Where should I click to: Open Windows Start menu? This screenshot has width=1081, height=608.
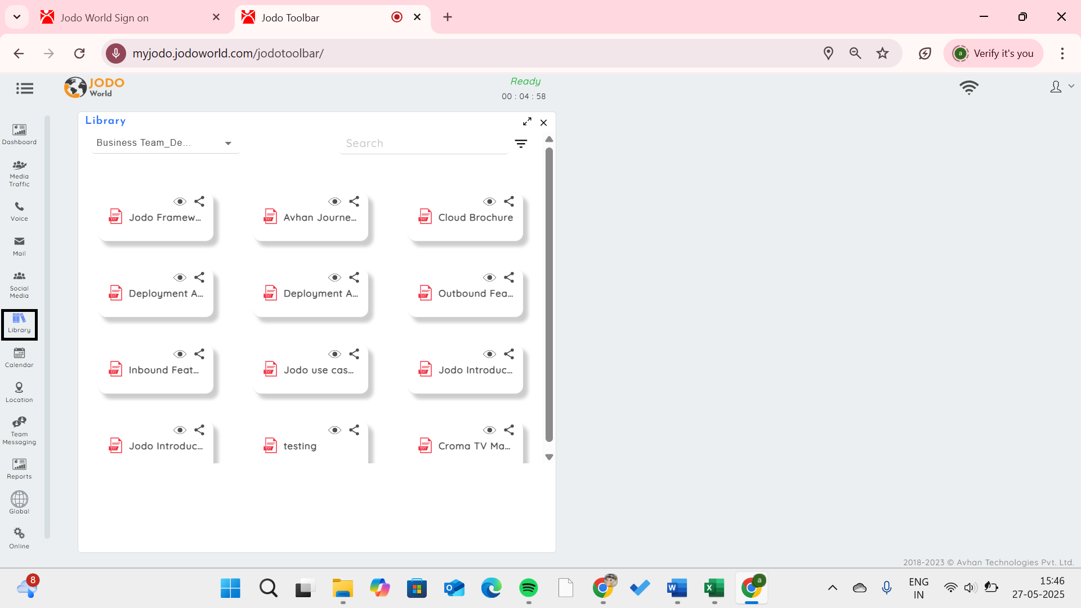[x=230, y=588]
